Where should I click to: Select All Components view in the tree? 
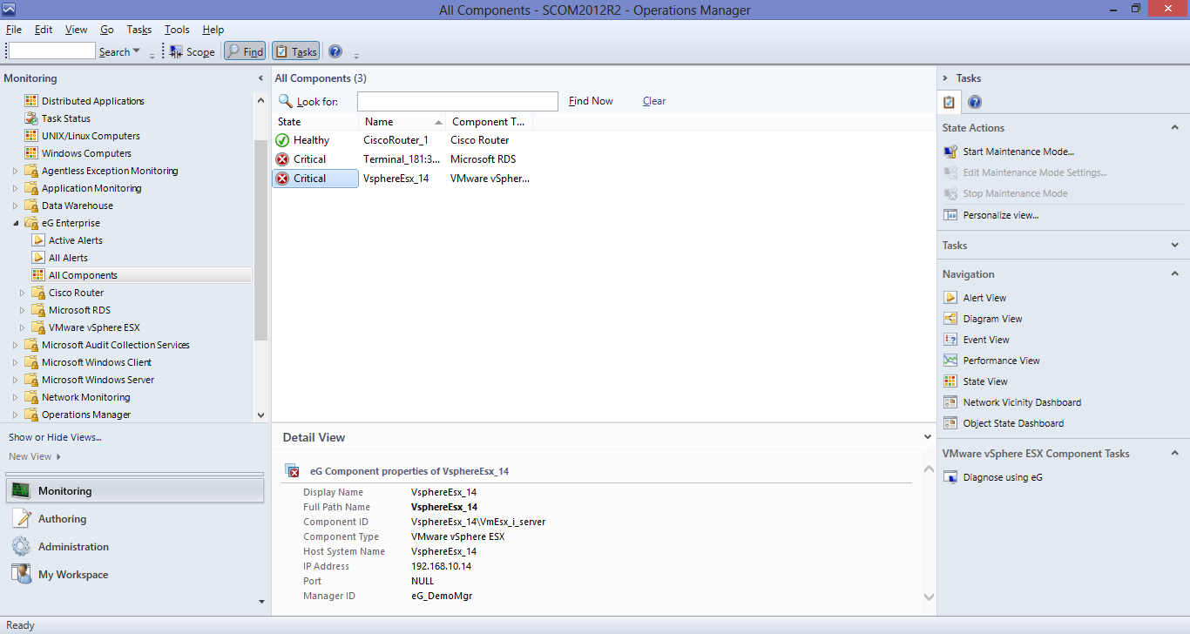[x=83, y=275]
